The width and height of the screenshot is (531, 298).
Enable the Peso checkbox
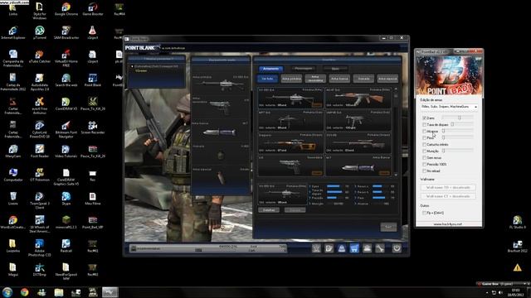pos(424,138)
